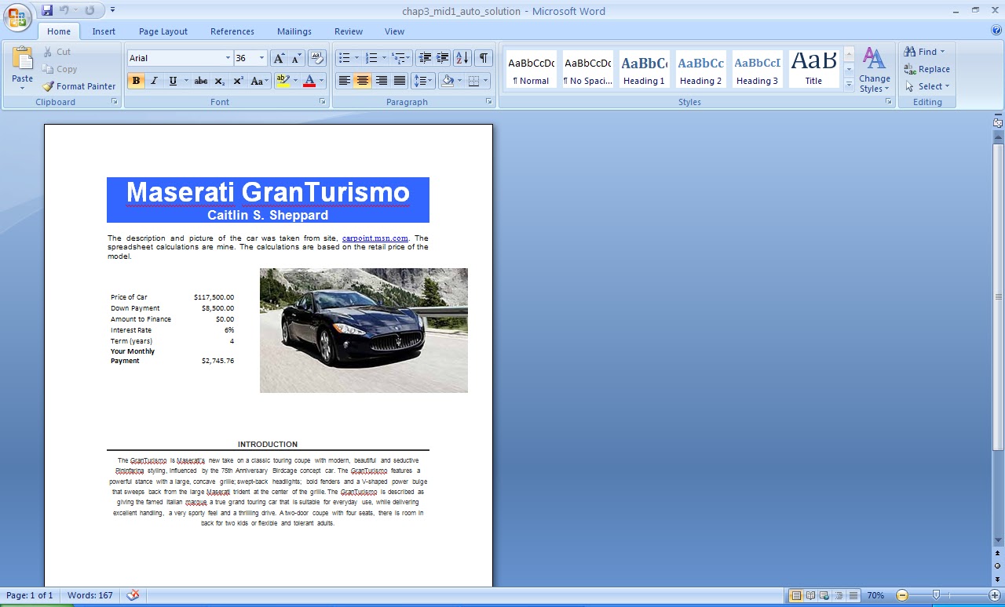Apply the Heading 2 style
Image resolution: width=1005 pixels, height=607 pixels.
[x=700, y=69]
